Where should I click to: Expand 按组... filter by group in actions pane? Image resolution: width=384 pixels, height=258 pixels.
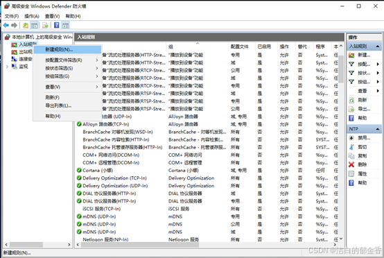364,82
